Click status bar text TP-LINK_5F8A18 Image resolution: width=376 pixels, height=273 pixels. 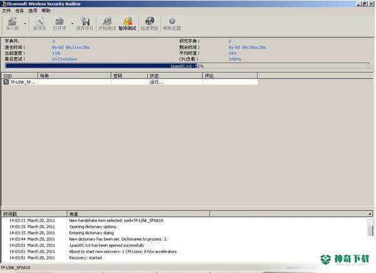pos(16,267)
